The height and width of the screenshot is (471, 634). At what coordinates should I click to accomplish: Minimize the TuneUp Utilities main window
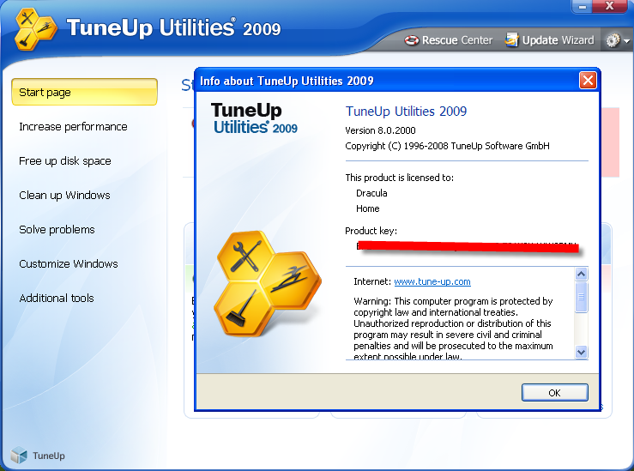[583, 7]
